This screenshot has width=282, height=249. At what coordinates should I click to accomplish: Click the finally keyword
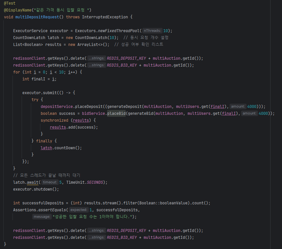44,141
